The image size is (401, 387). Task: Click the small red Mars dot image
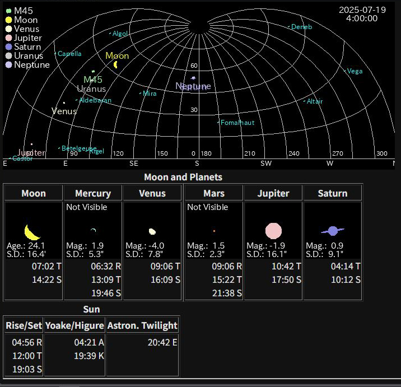pyautogui.click(x=214, y=231)
